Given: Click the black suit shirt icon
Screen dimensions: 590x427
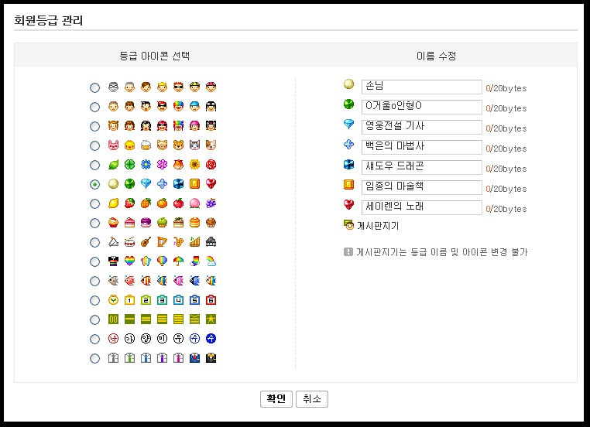Looking at the screenshot, I should click(211, 358).
